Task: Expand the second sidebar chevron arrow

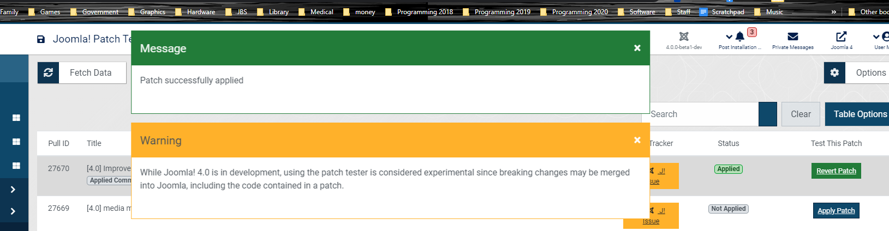Action: tap(13, 211)
